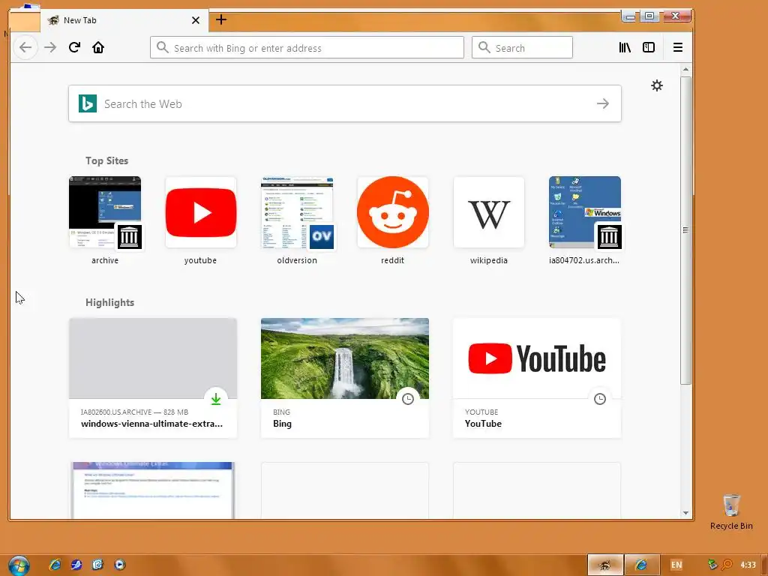Screen dimensions: 768x576
Task: Open the partially visible Ultimate Extras highlight
Action: 153,490
